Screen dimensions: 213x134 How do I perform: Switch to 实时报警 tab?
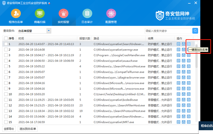point(64,16)
